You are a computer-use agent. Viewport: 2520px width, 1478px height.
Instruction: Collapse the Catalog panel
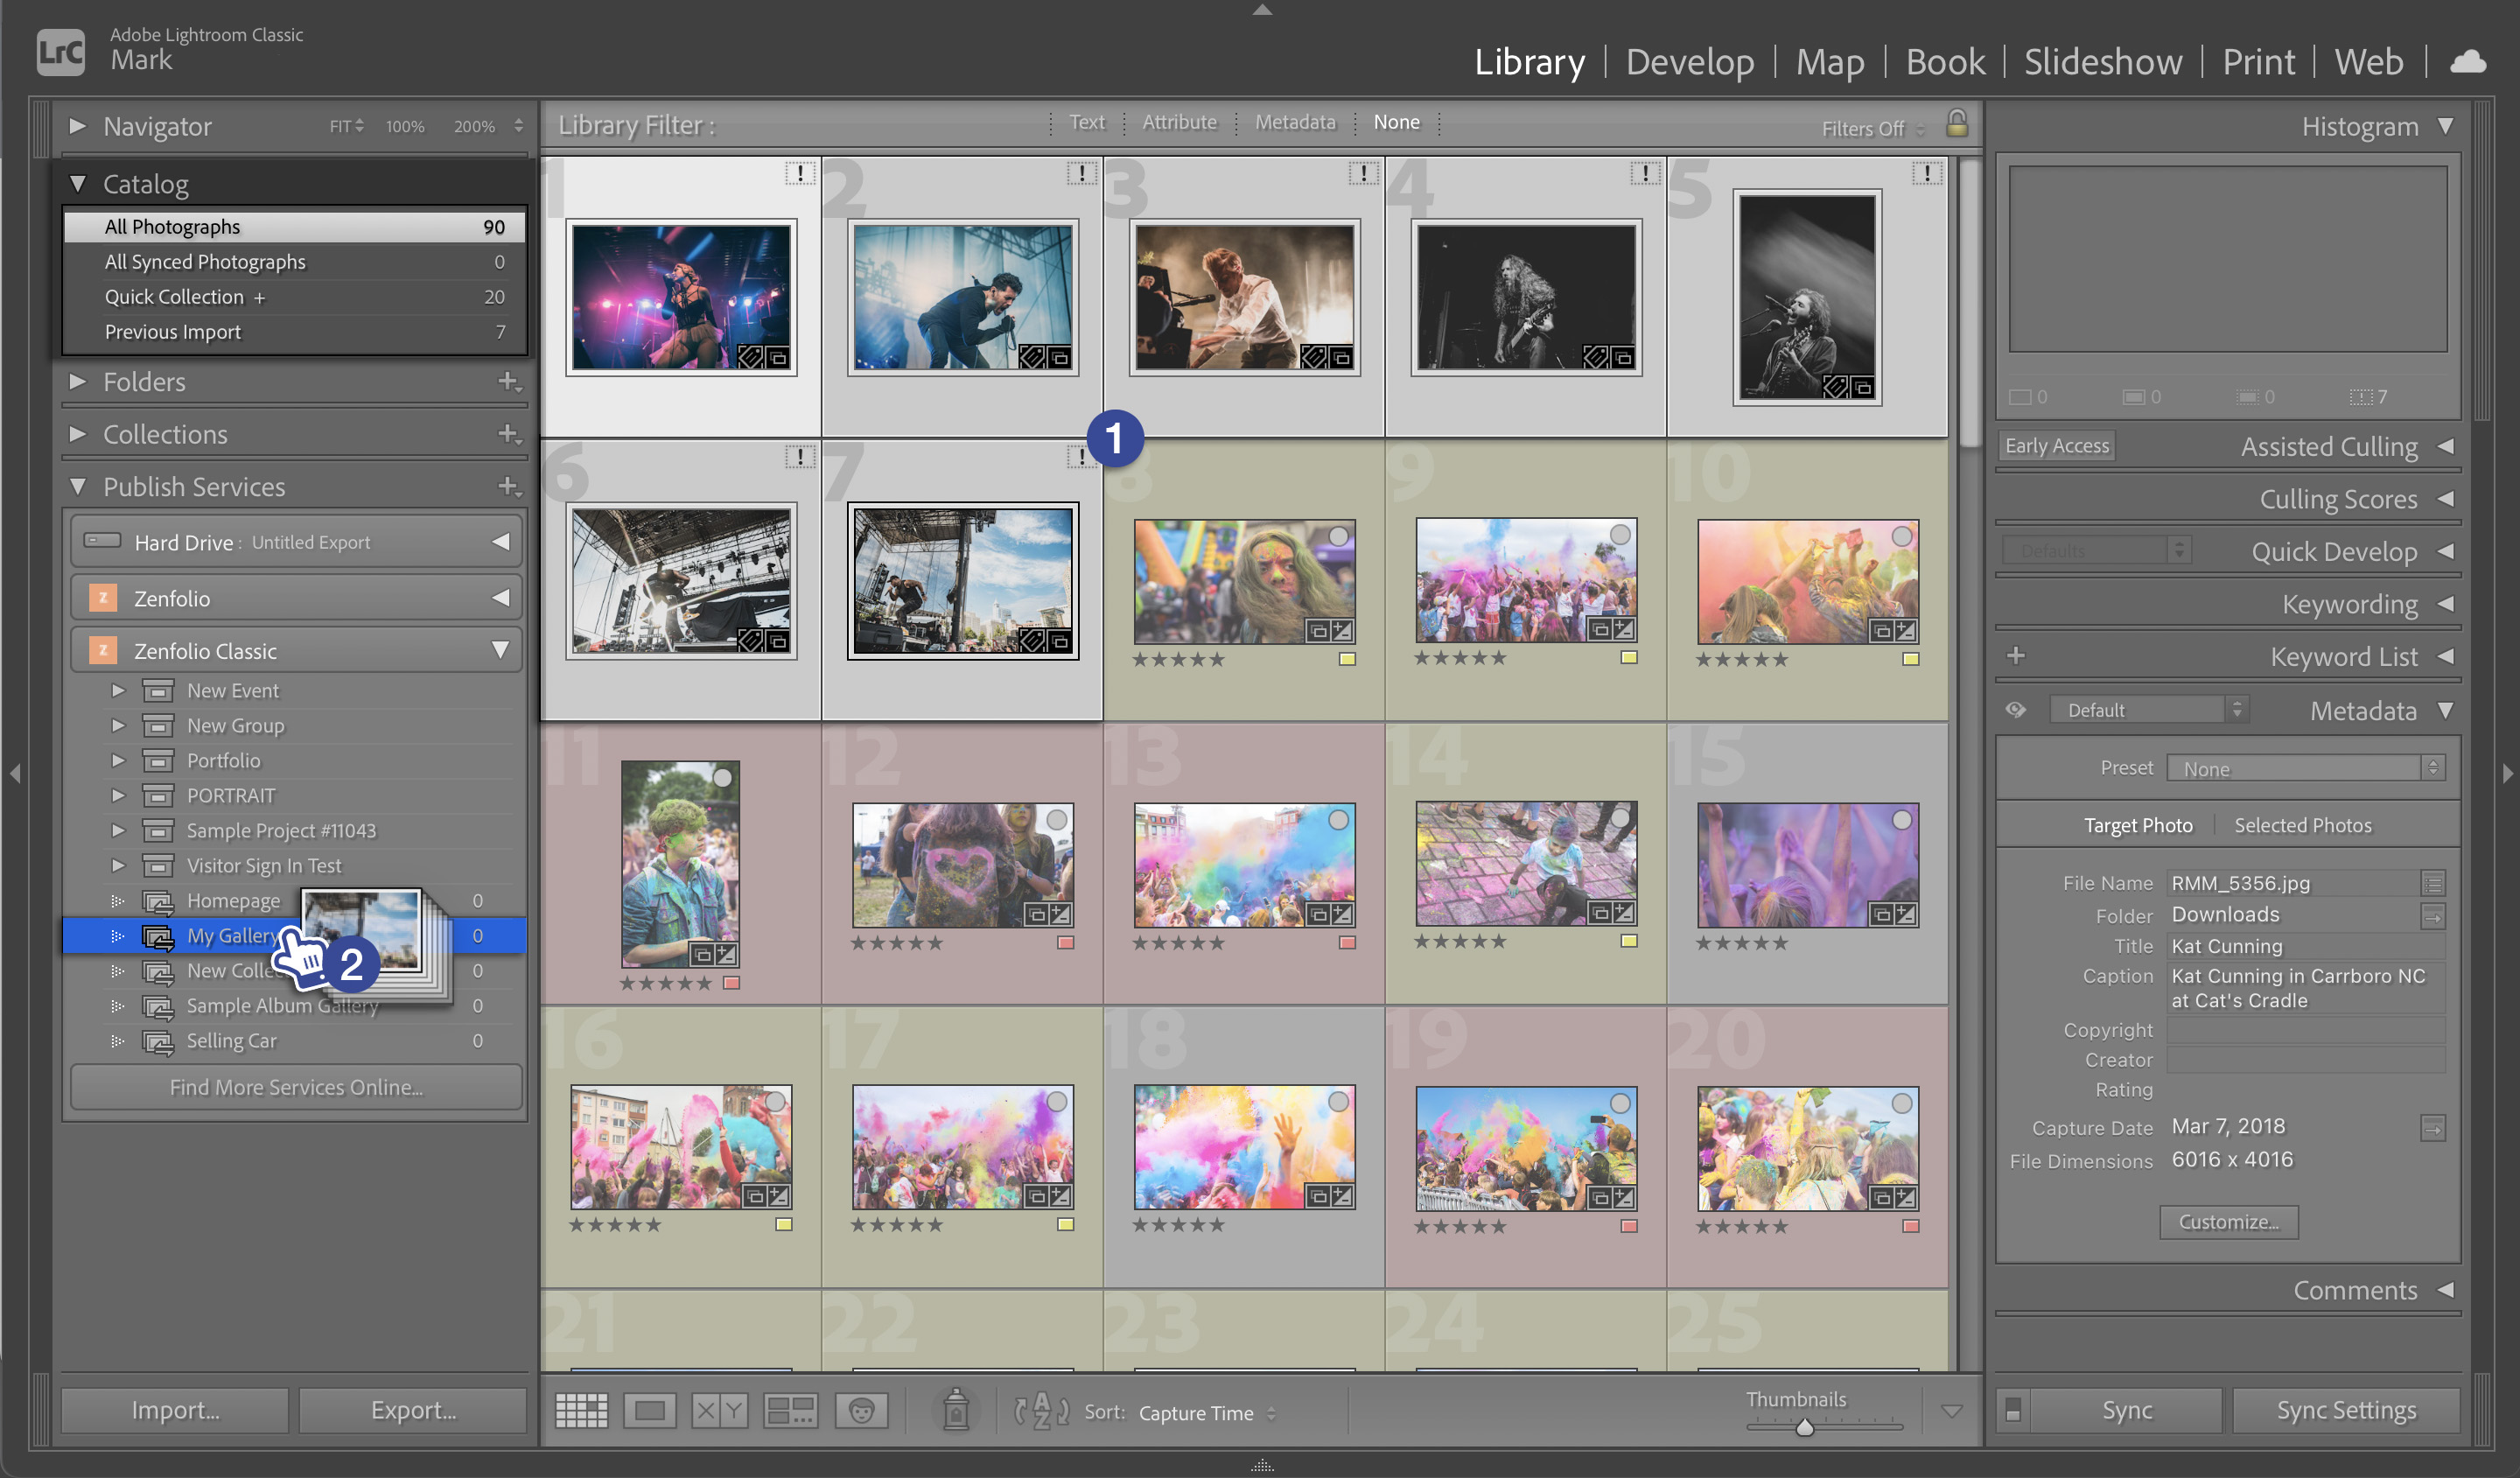click(77, 183)
